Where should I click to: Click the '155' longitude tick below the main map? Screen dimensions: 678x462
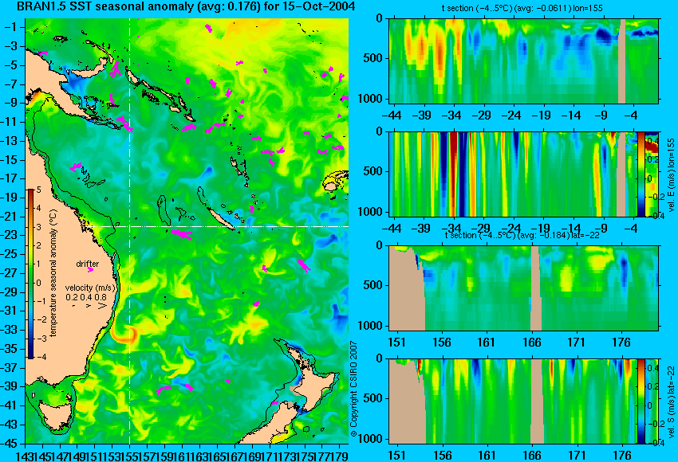point(129,455)
